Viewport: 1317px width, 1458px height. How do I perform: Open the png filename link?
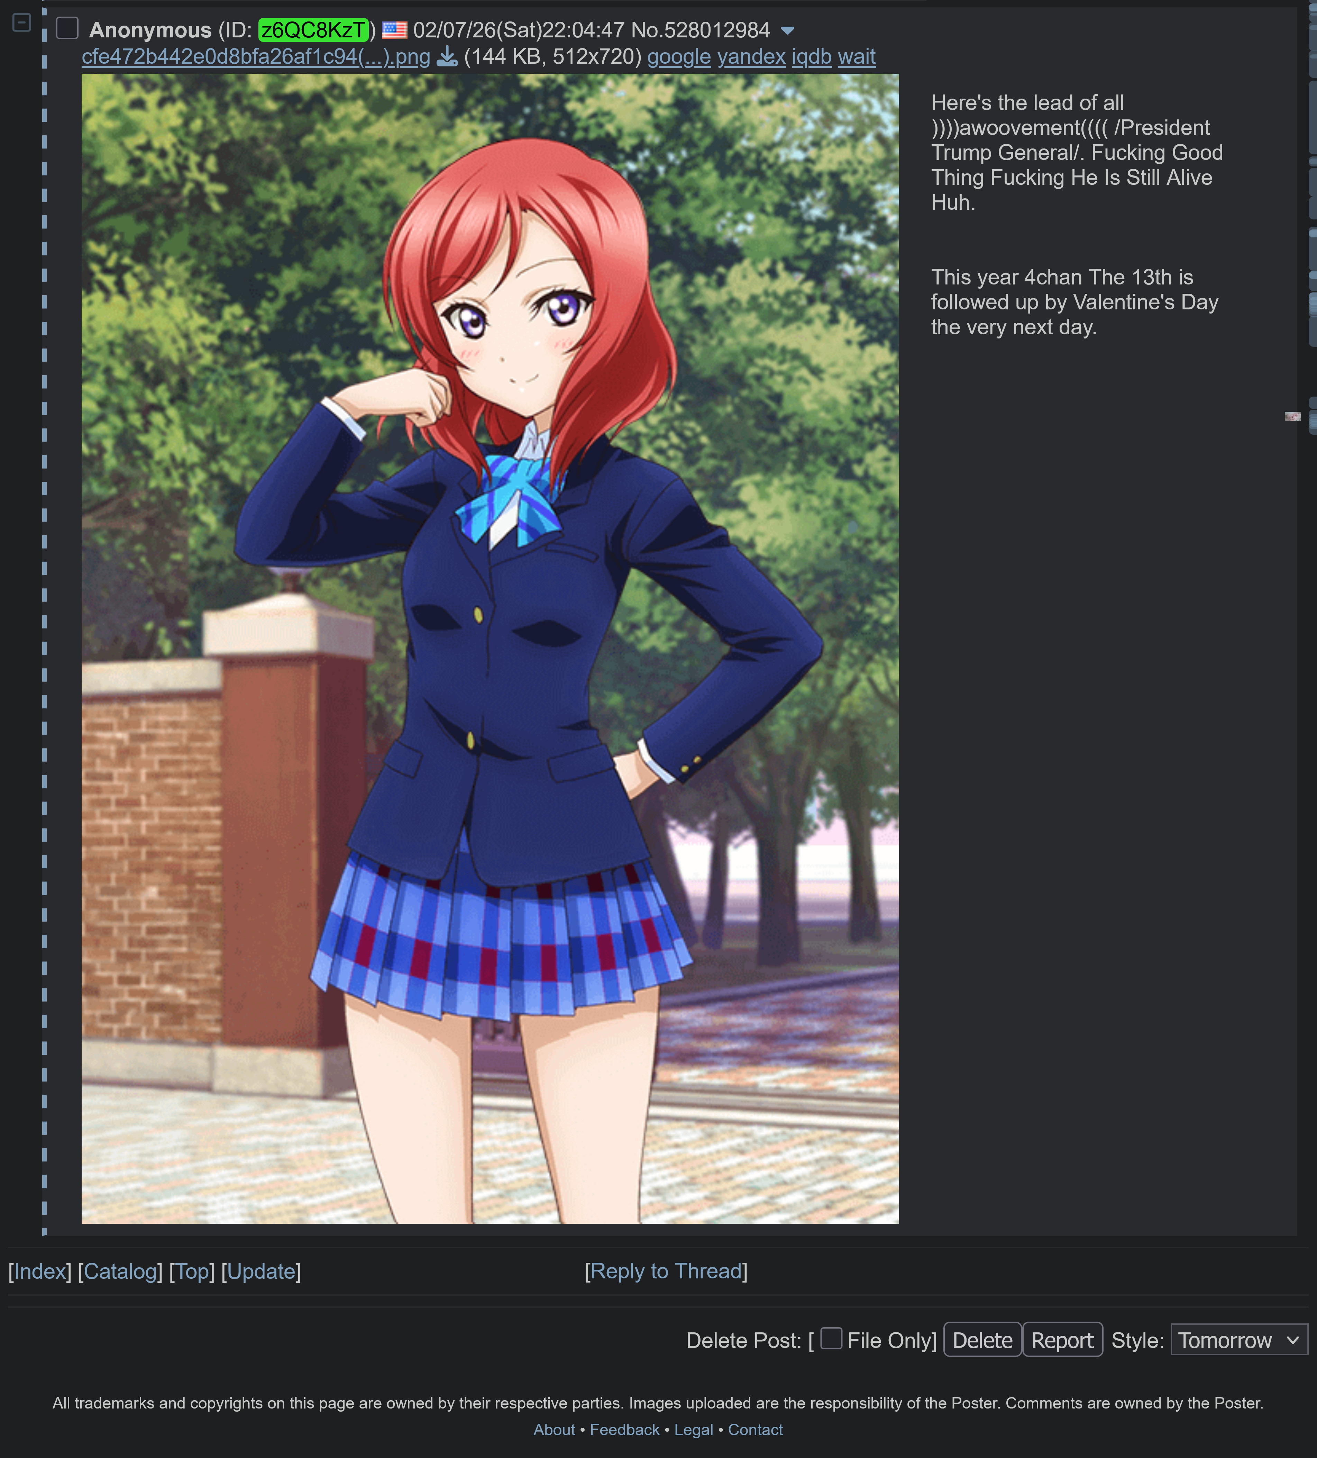click(x=255, y=56)
